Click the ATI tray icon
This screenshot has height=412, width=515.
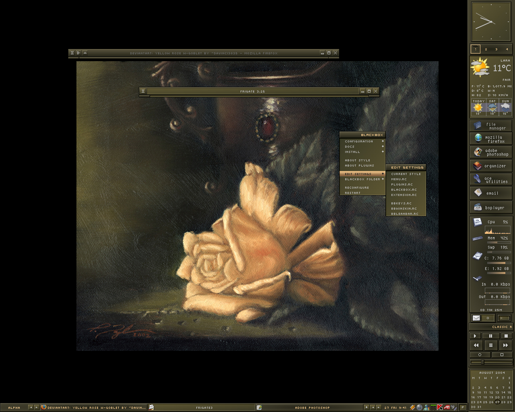447,407
